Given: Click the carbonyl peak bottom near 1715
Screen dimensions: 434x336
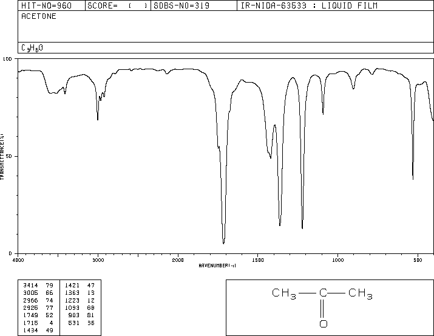Looking at the screenshot, I should (223, 243).
